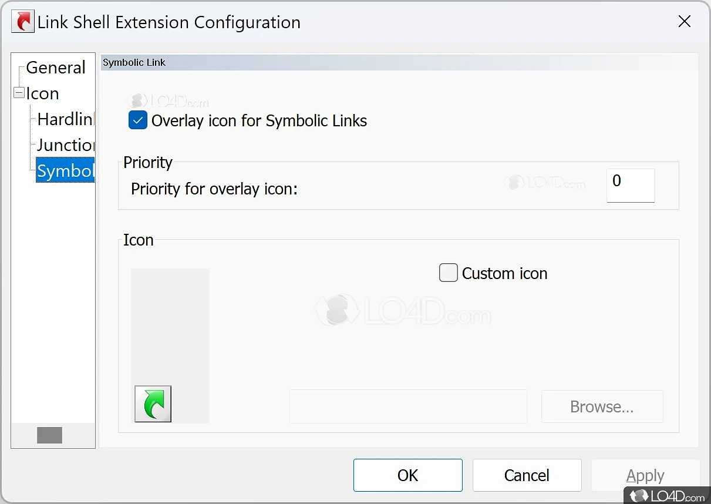Click the tree panel horizontal scrollbar thumb
The height and width of the screenshot is (504, 711).
point(49,435)
